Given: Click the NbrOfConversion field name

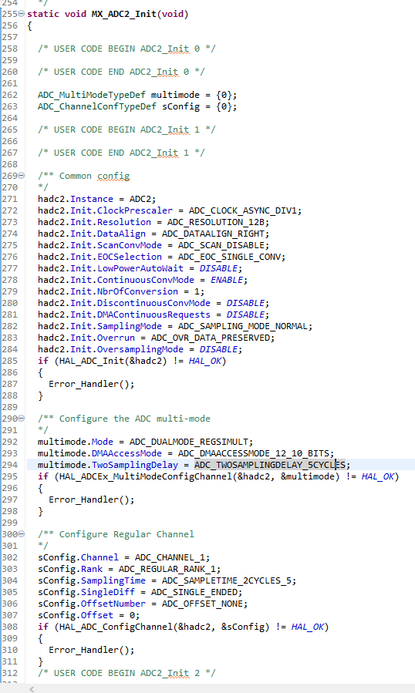Looking at the screenshot, I should coord(137,291).
